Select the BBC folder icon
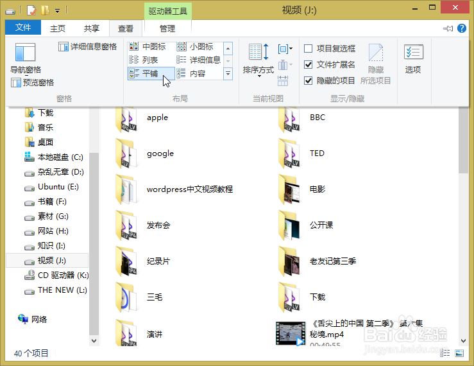Screen dimensions: 474x366 click(289, 119)
